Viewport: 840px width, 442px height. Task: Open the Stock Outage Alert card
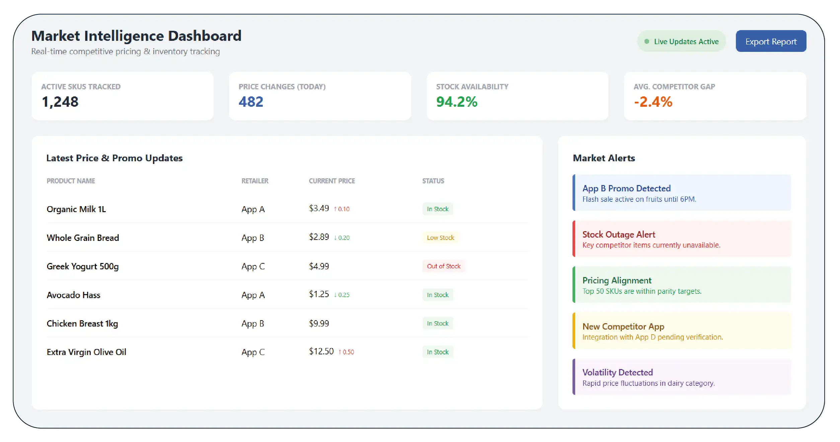[x=682, y=239]
